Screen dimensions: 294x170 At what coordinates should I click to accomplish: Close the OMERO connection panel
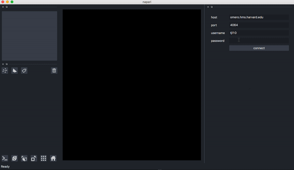coord(208,7)
